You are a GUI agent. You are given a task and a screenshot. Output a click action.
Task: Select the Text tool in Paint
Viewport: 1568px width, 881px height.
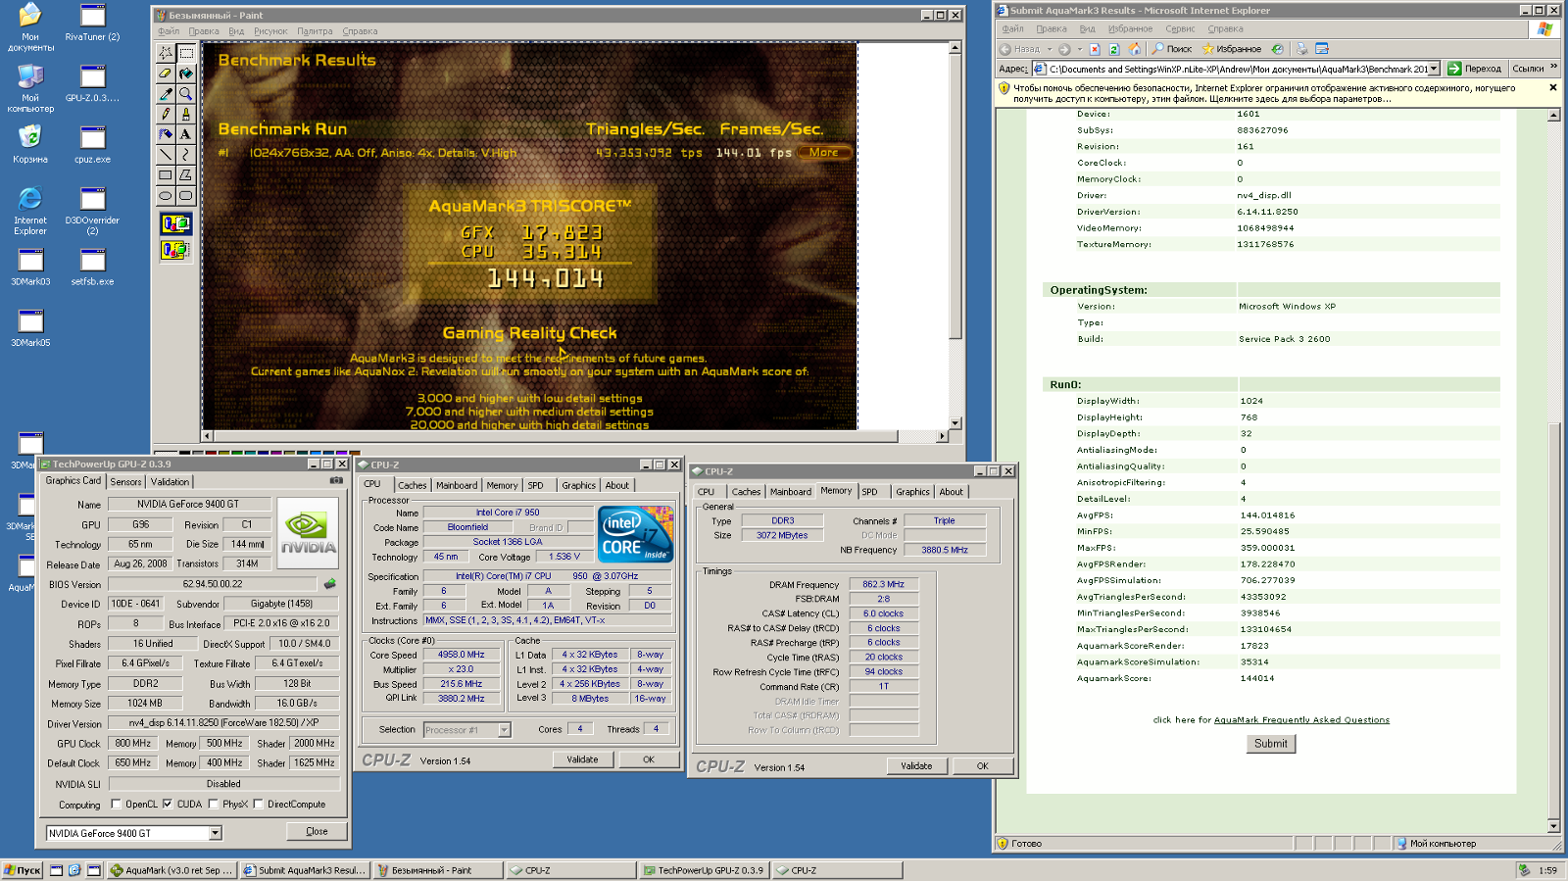coord(185,134)
